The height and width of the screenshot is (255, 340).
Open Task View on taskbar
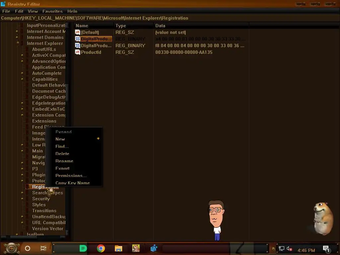[x=43, y=248]
